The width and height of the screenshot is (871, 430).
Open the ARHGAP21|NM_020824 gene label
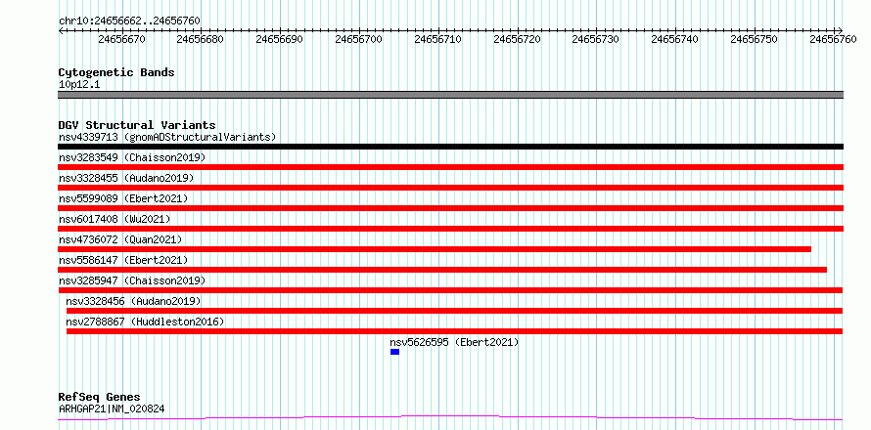coord(112,409)
